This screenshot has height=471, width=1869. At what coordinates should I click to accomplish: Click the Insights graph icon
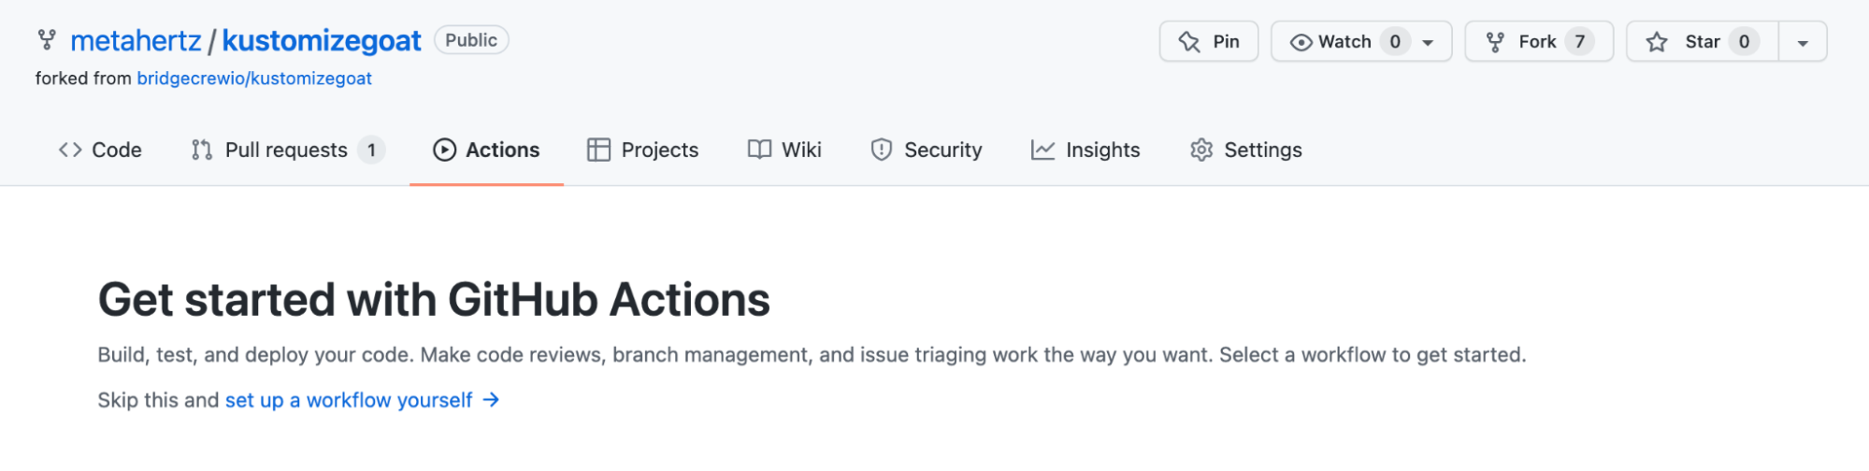(1042, 150)
